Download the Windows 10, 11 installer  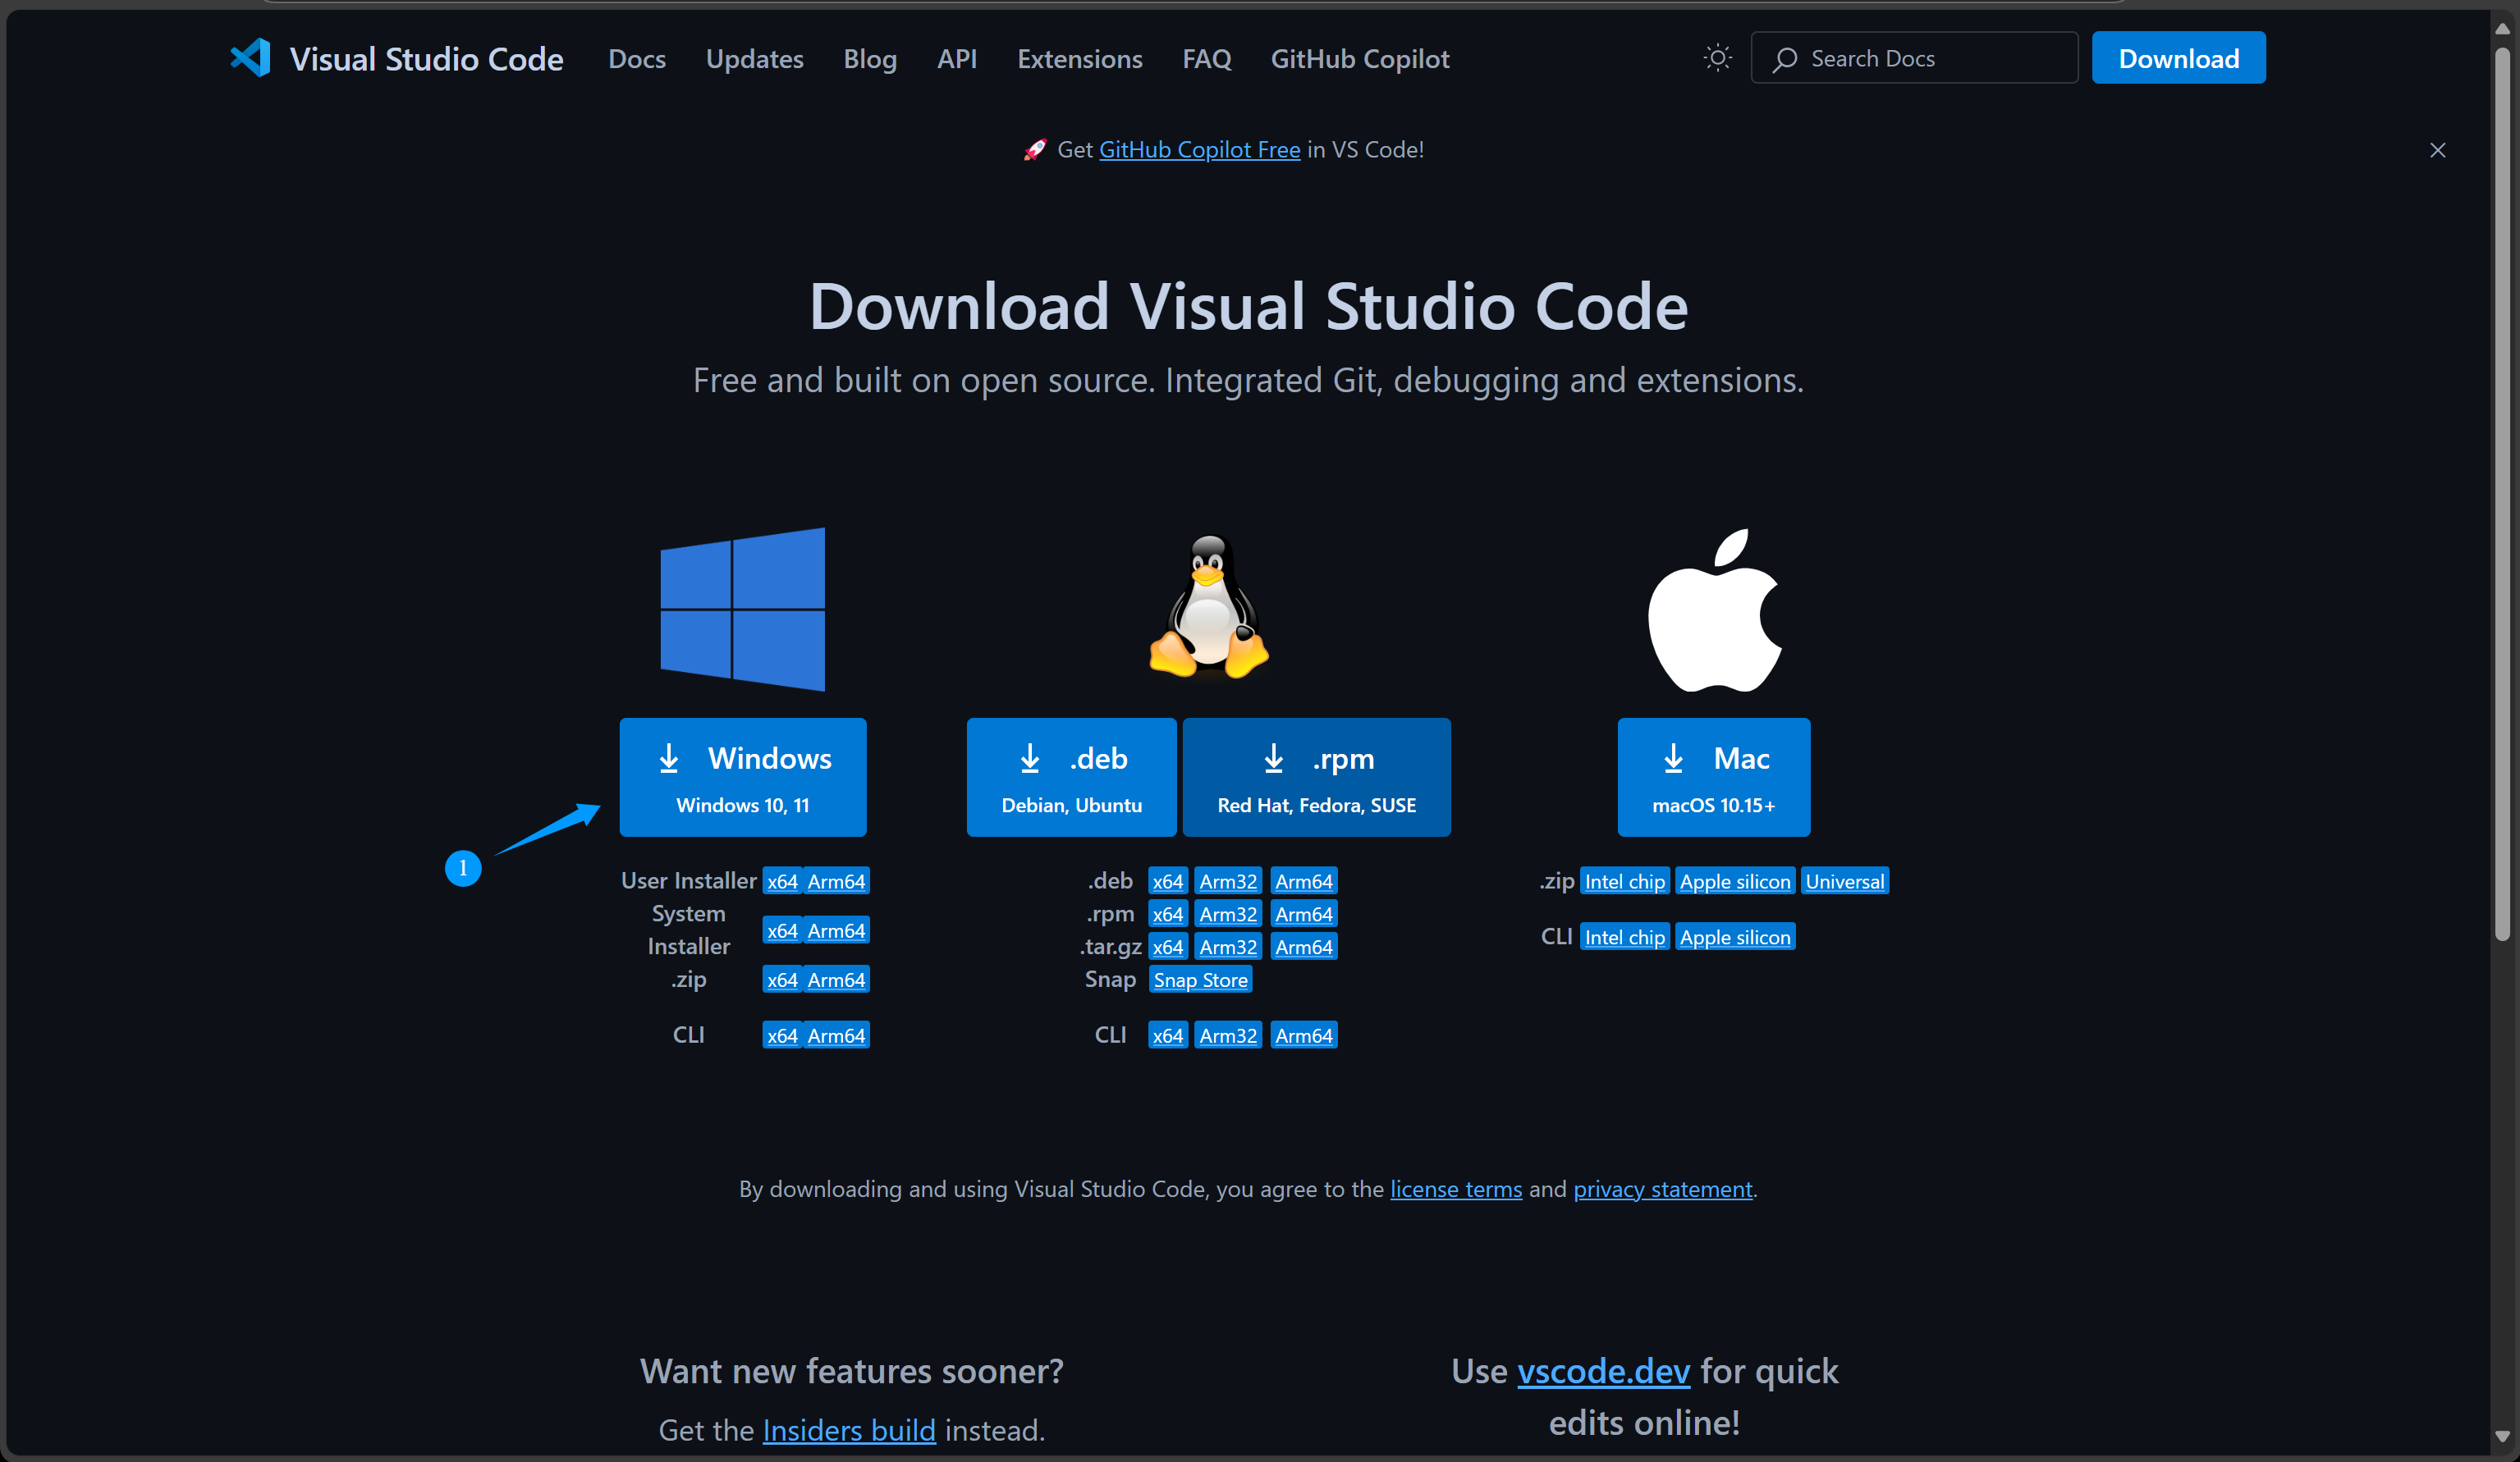click(743, 778)
